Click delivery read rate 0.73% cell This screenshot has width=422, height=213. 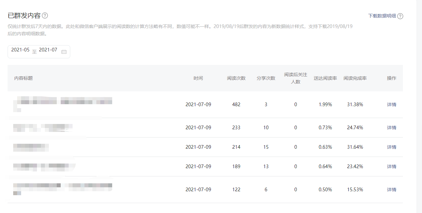pos(325,128)
